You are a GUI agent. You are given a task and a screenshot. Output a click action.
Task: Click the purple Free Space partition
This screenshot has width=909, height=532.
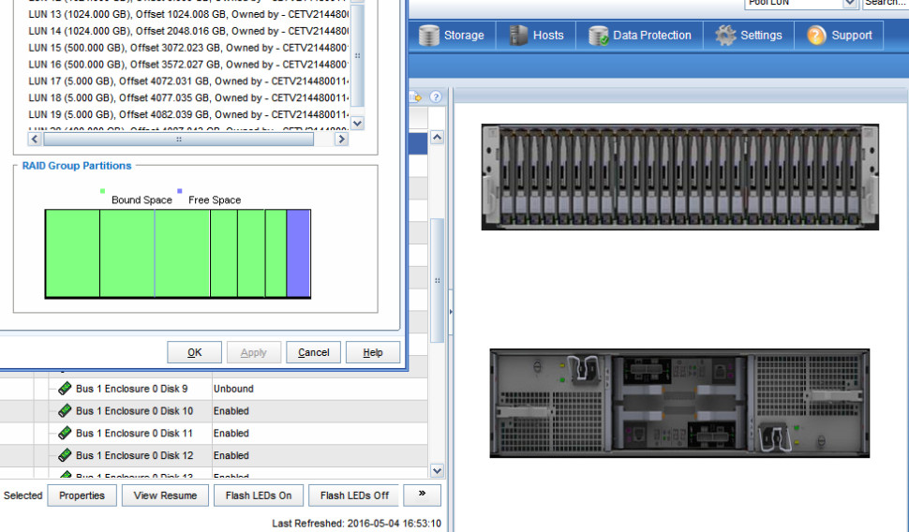click(298, 254)
